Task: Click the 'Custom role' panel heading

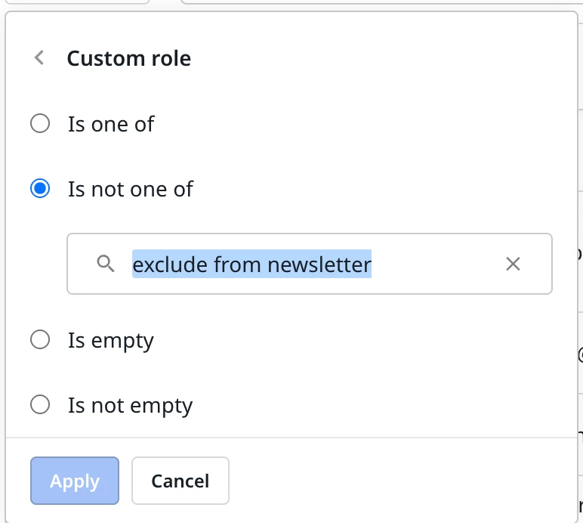Action: pos(129,58)
